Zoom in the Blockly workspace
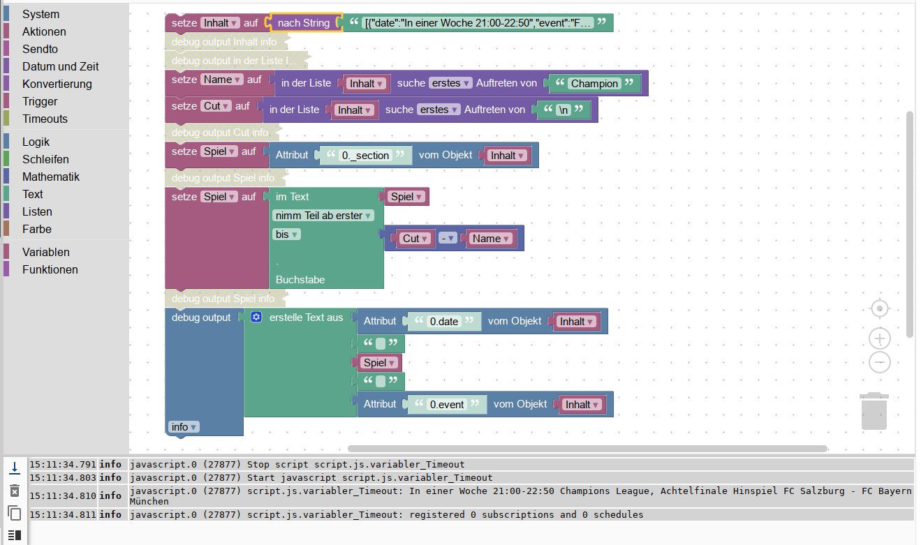The width and height of the screenshot is (921, 545). click(880, 338)
